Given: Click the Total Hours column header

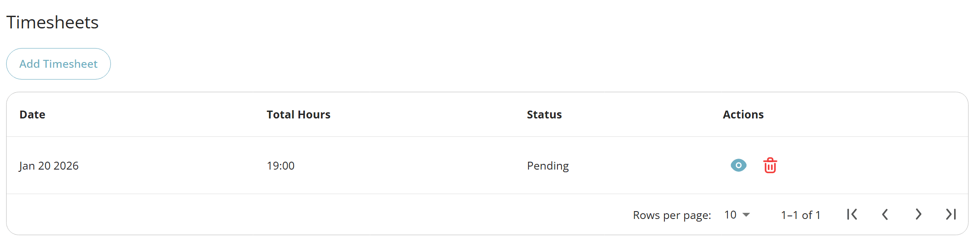Looking at the screenshot, I should tap(298, 115).
